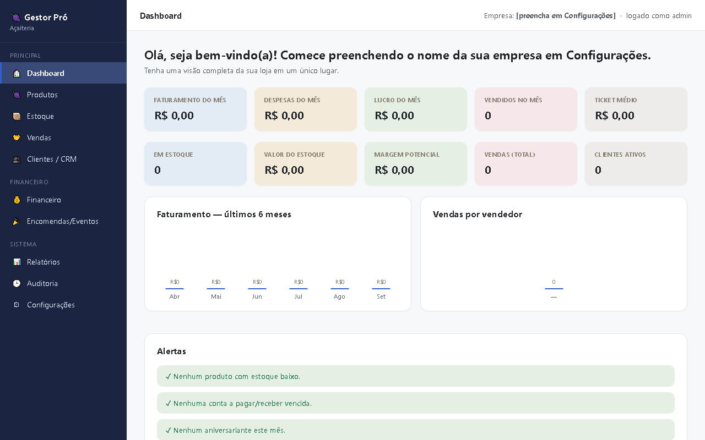Navigate to Vendas
Screen dimensions: 705x440
pyautogui.click(x=63, y=137)
